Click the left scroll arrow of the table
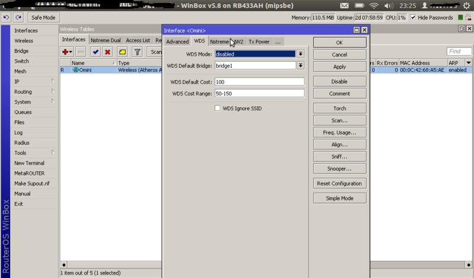The image size is (474, 278). click(64, 265)
